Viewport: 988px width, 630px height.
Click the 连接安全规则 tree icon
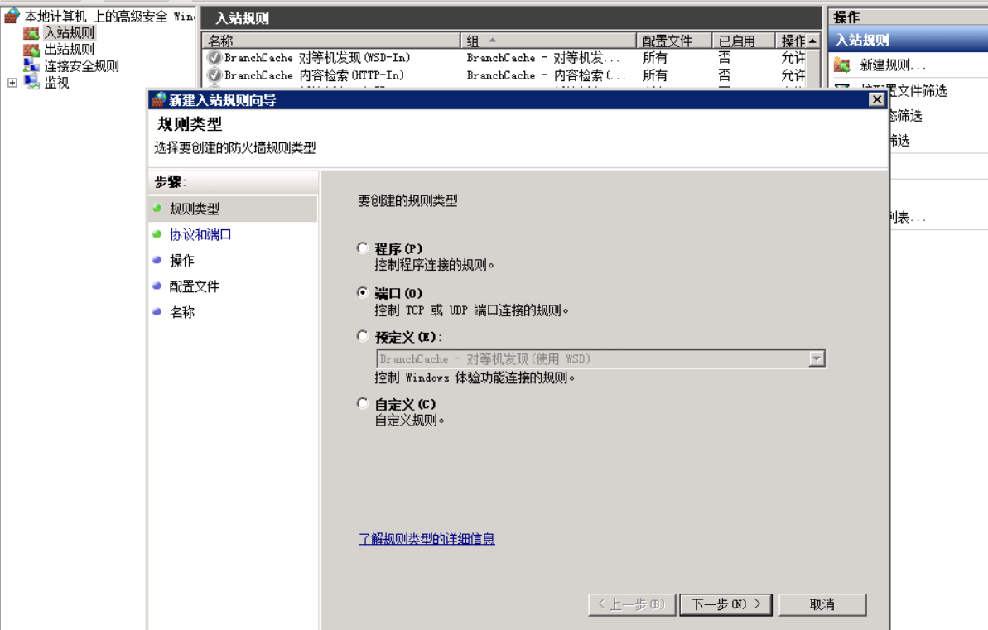[x=31, y=65]
